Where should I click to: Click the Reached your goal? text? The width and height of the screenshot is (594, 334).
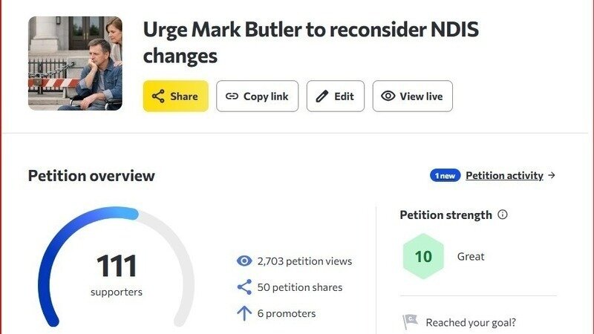tap(471, 322)
